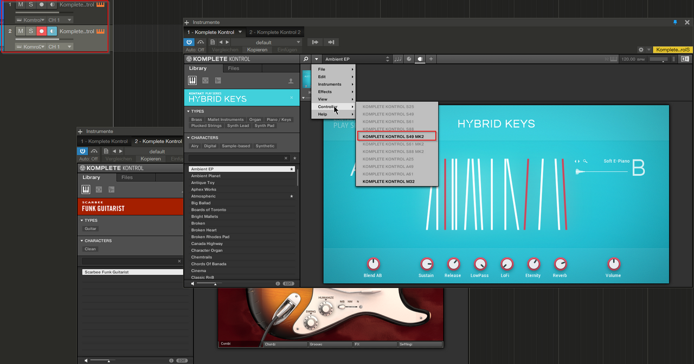
Task: Turn off monitoring on track 2
Action: tap(52, 31)
